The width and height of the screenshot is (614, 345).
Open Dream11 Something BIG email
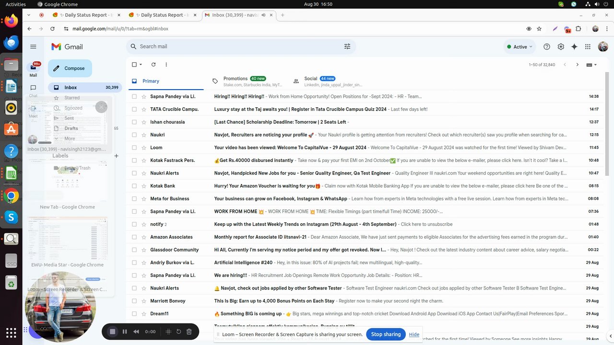(x=365, y=314)
